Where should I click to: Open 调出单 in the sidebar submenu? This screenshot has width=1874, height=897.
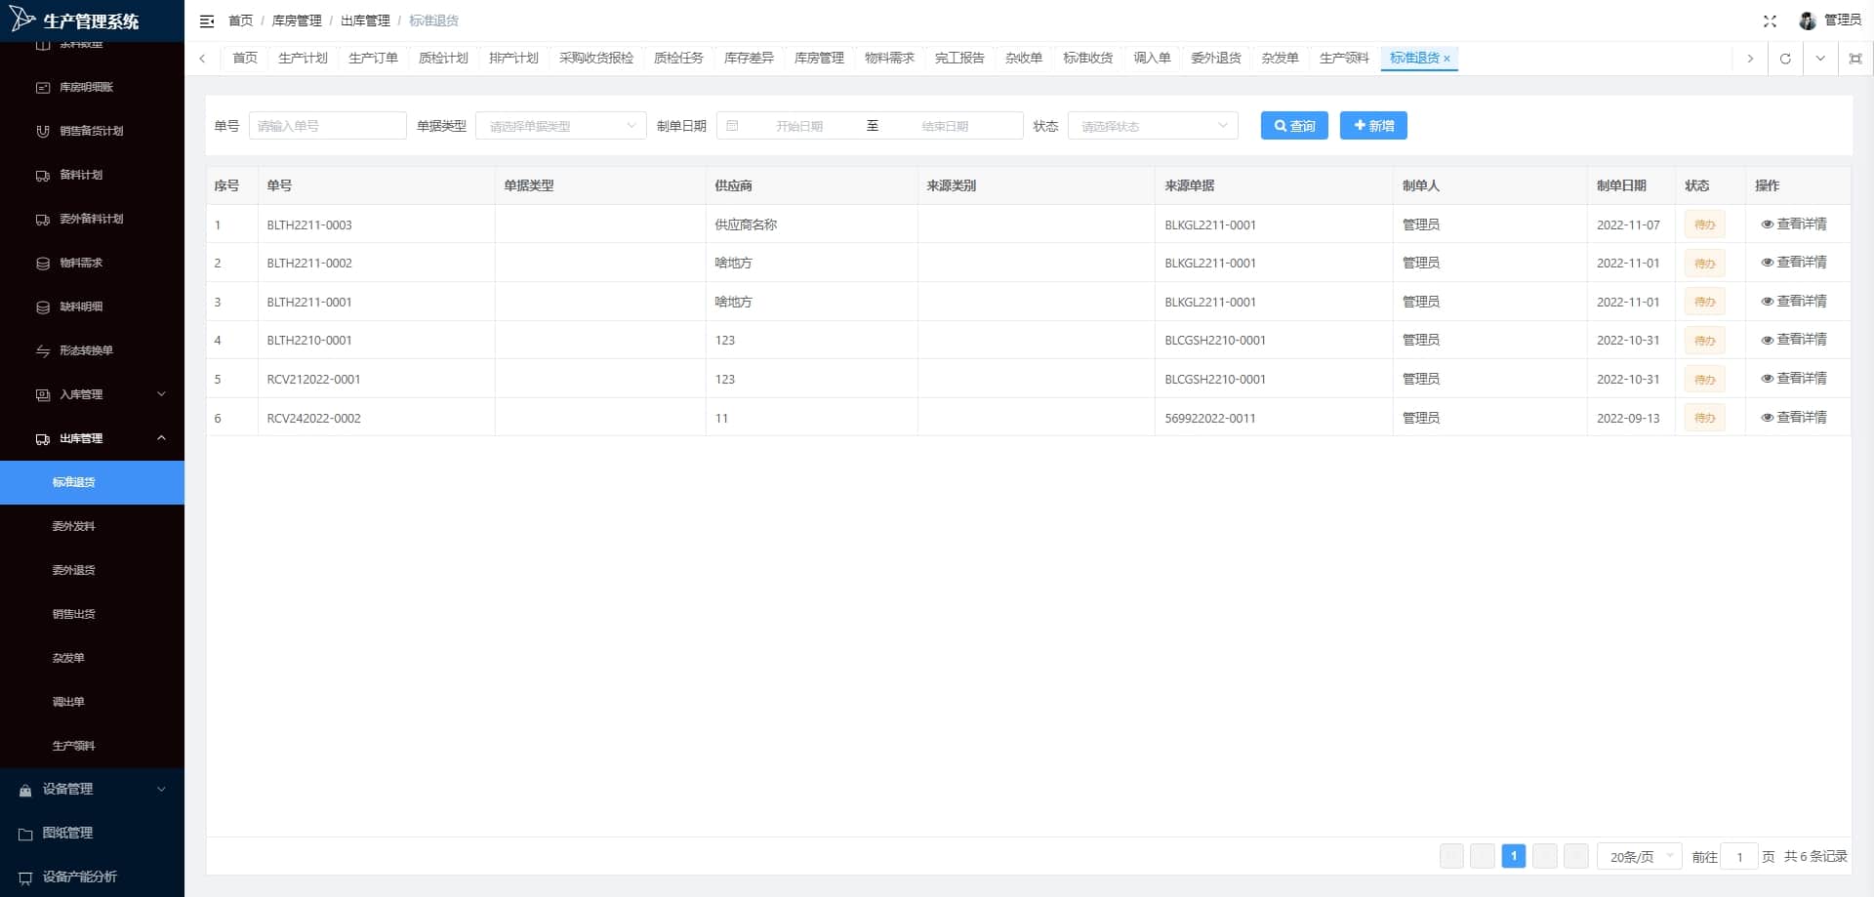pyautogui.click(x=92, y=702)
